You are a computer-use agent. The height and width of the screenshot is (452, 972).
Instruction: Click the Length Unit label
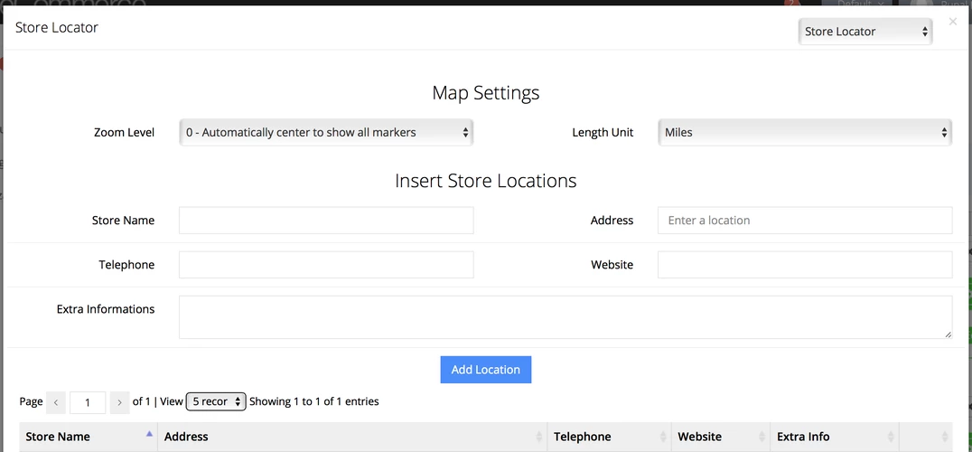click(x=603, y=132)
